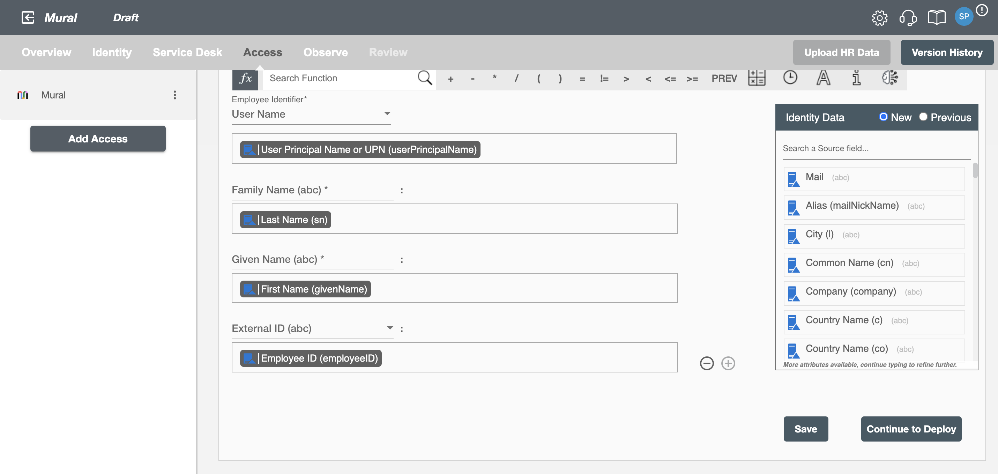Select the 'Previous' radio button for Identity Data
The height and width of the screenshot is (474, 998).
click(924, 117)
